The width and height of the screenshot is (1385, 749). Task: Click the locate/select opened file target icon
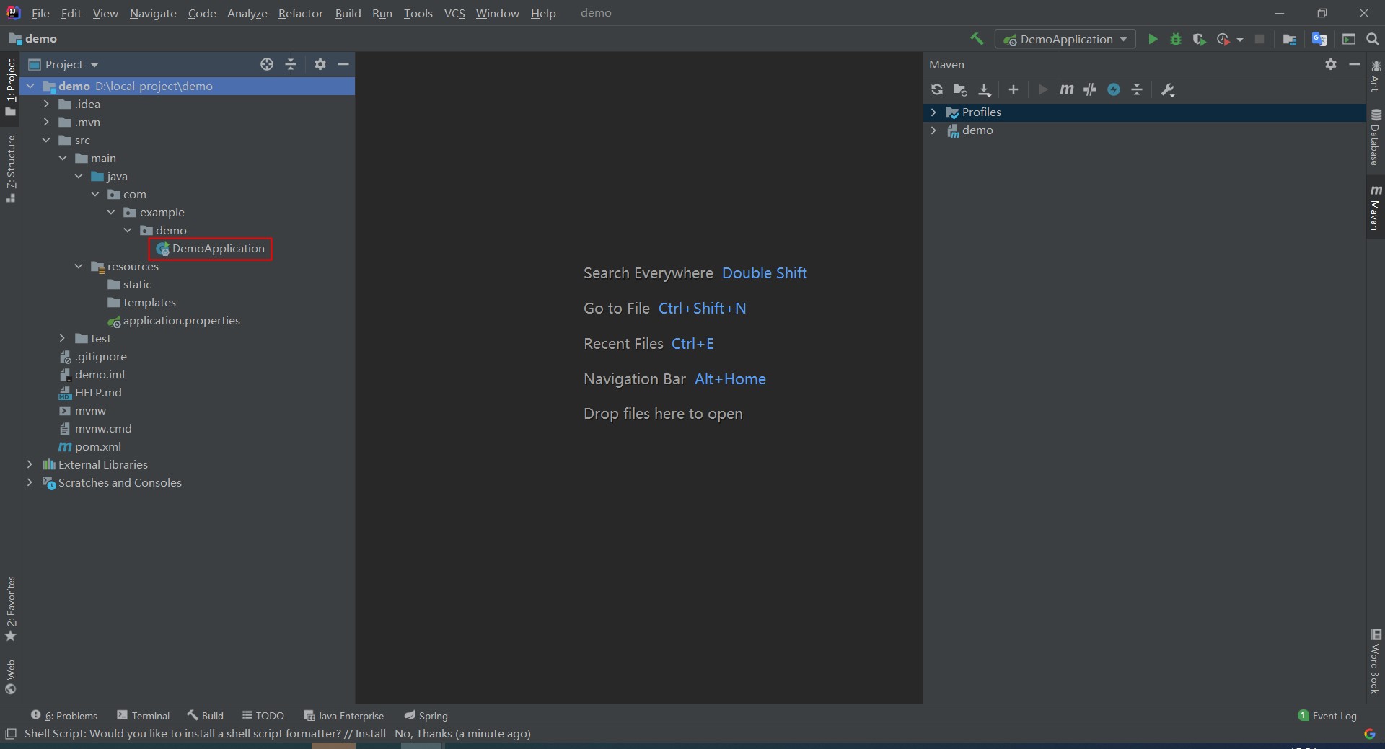click(267, 64)
